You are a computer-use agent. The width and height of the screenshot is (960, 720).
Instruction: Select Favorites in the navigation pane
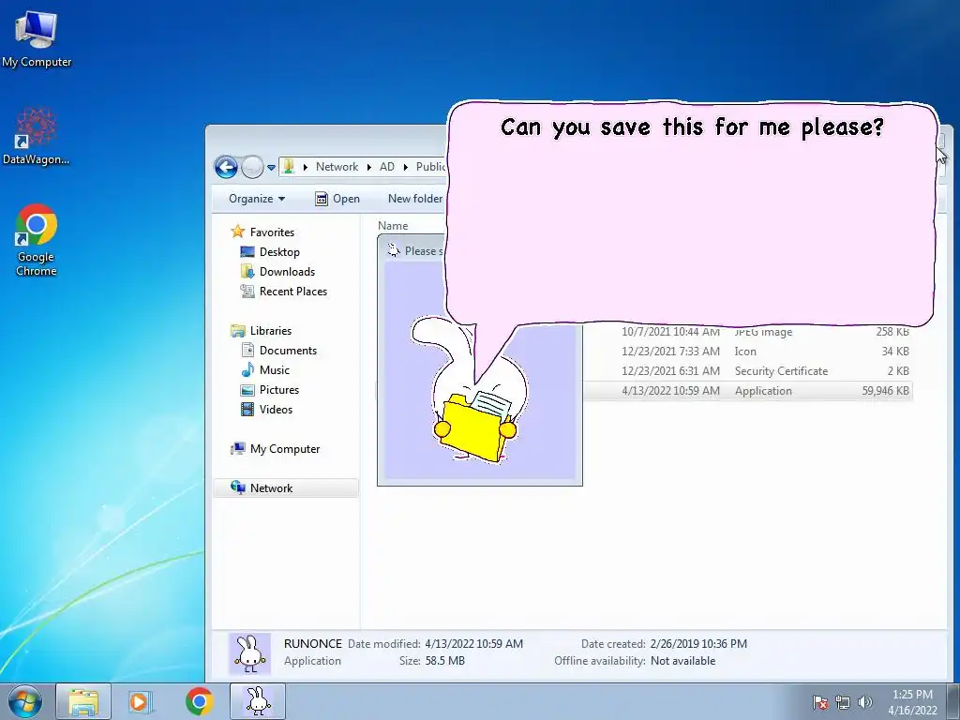[272, 232]
